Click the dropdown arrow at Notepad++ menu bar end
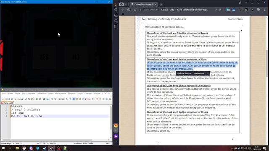Viewport: 269px width, 151px height. pos(109,94)
